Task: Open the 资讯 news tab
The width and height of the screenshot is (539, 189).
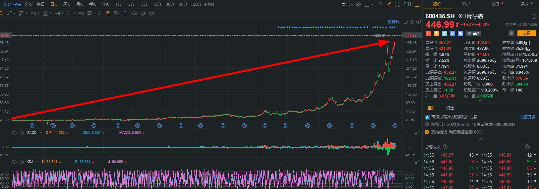Action: (x=495, y=4)
